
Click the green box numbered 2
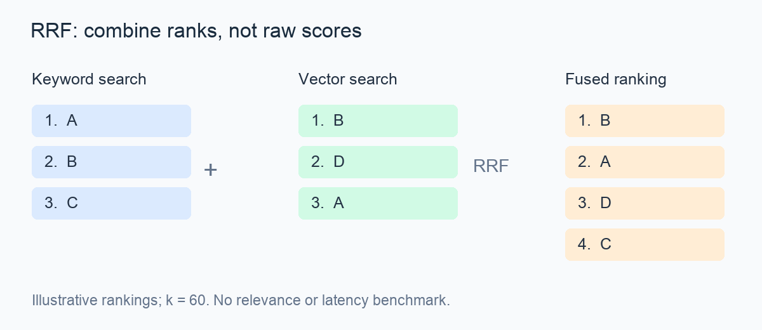pos(378,162)
